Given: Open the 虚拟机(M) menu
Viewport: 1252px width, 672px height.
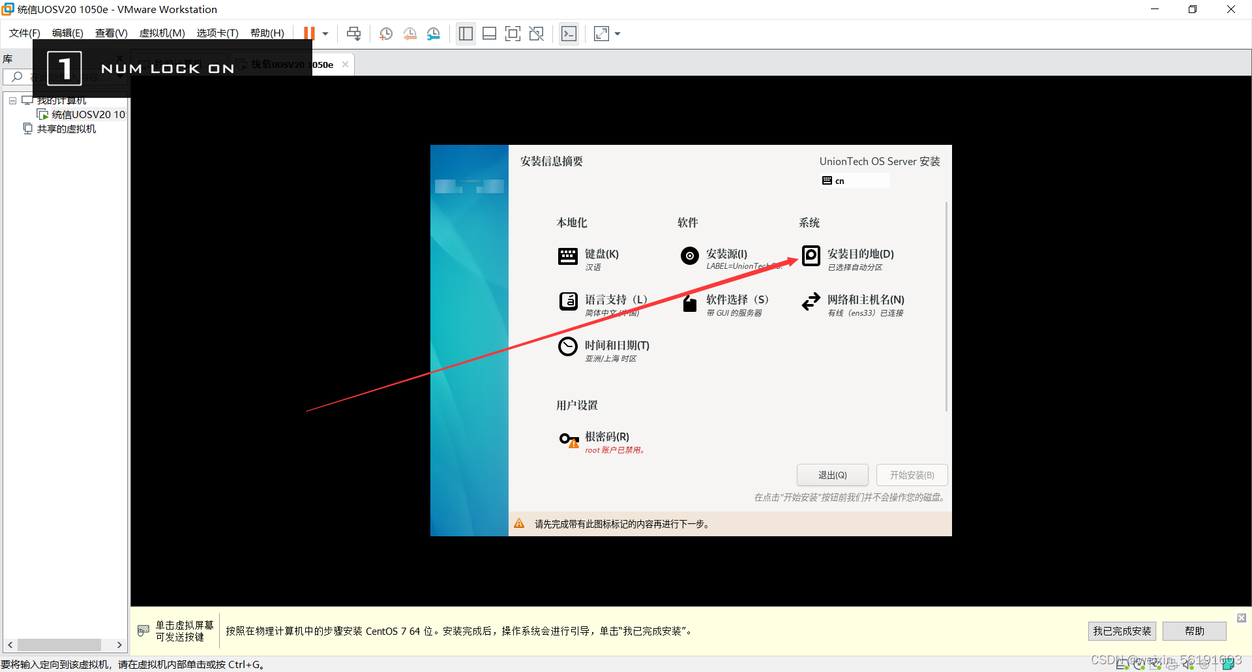Looking at the screenshot, I should [162, 33].
